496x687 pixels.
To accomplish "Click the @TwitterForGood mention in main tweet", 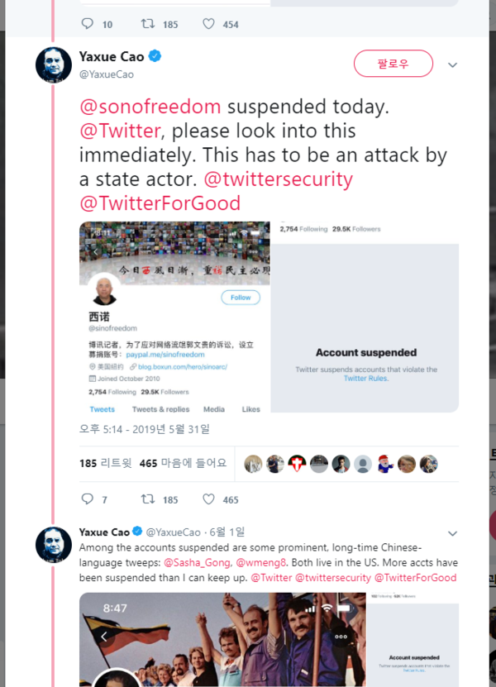I will coord(160,203).
